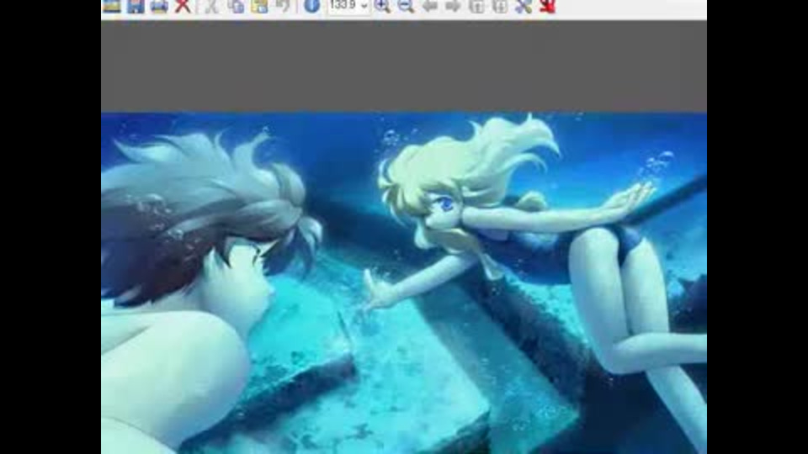Click the next page icon
808x454 pixels.
click(x=500, y=6)
